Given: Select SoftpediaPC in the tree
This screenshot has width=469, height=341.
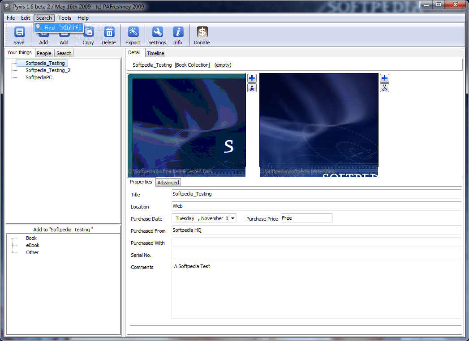Looking at the screenshot, I should point(39,78).
